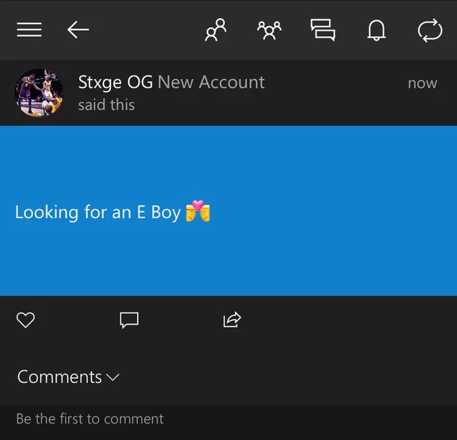Click the 'said this' caption

coord(106,105)
